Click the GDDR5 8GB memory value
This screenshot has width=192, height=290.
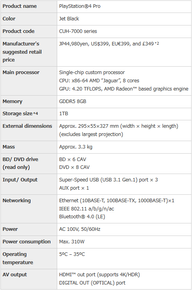click(x=73, y=101)
